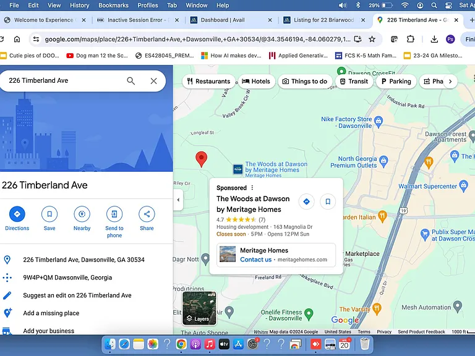Open the Chrome profile avatar
This screenshot has width=475, height=356.
[450, 39]
